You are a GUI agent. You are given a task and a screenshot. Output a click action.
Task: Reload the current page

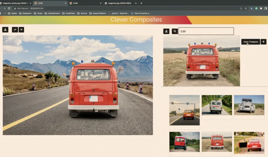[9, 8]
